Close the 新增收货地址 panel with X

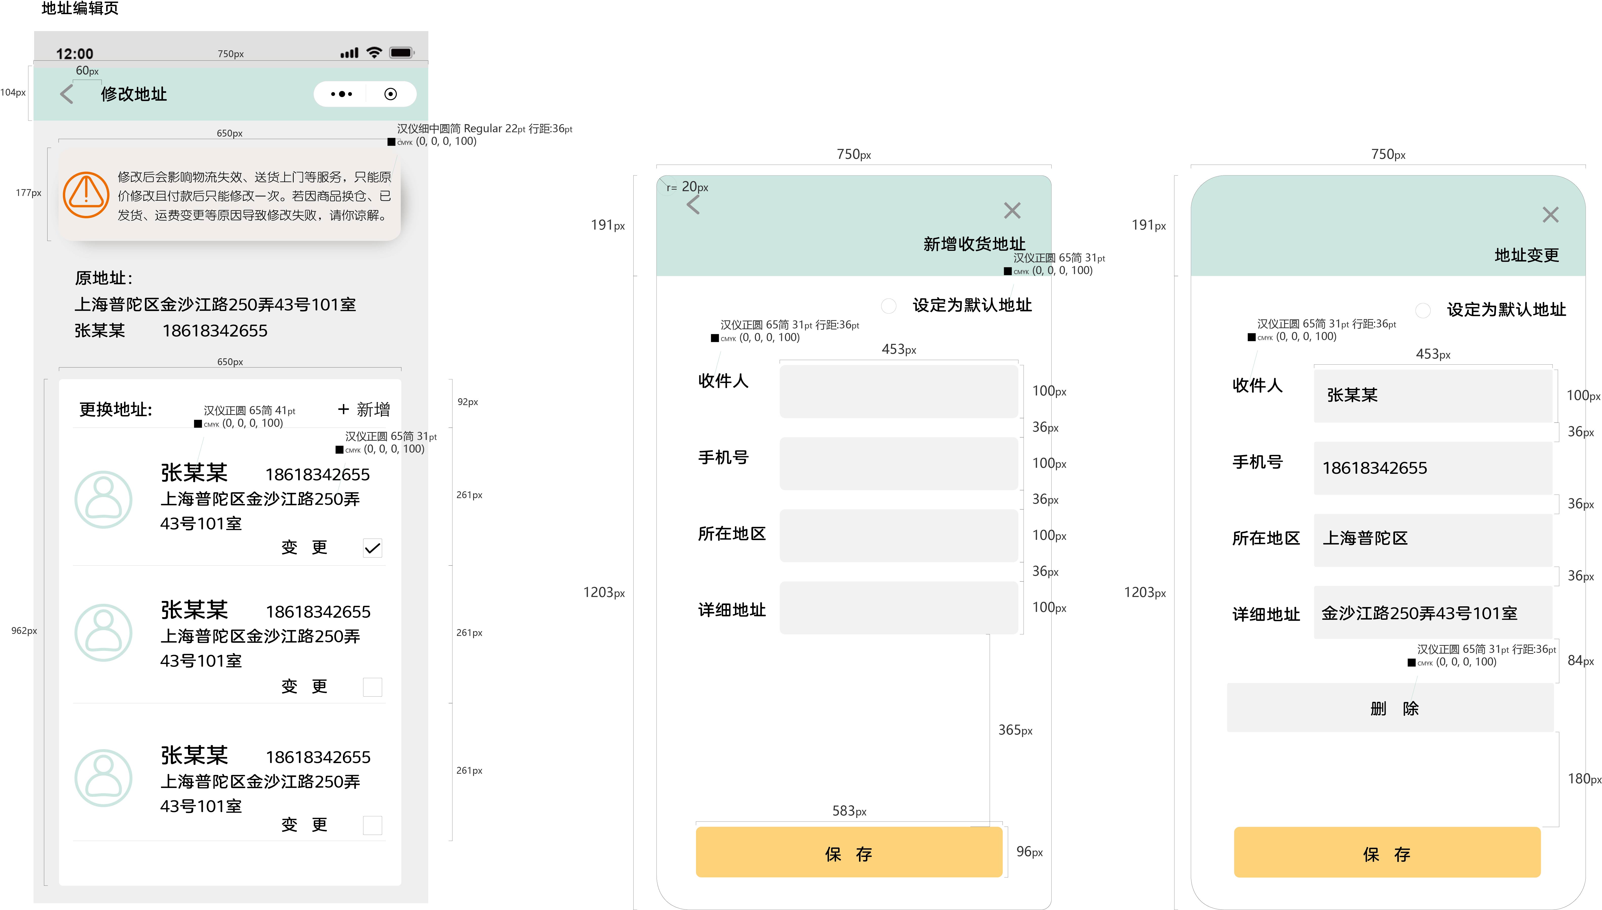coord(1012,211)
